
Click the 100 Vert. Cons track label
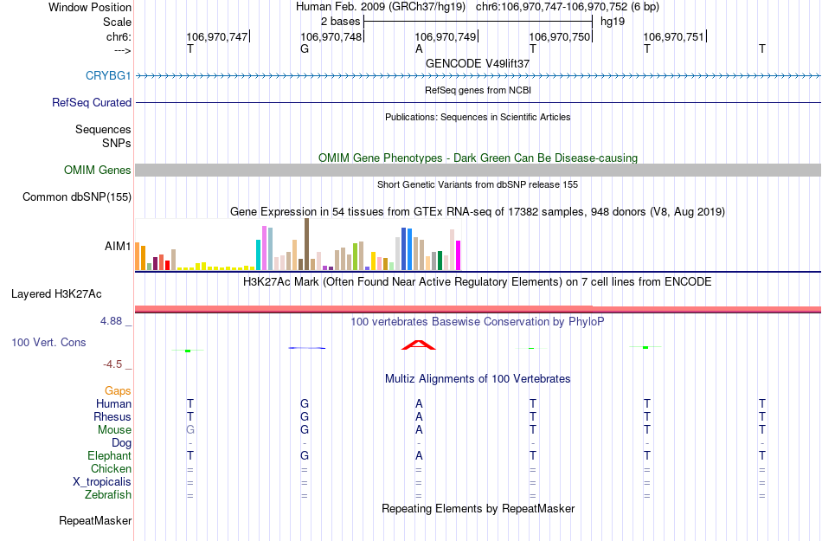click(48, 342)
